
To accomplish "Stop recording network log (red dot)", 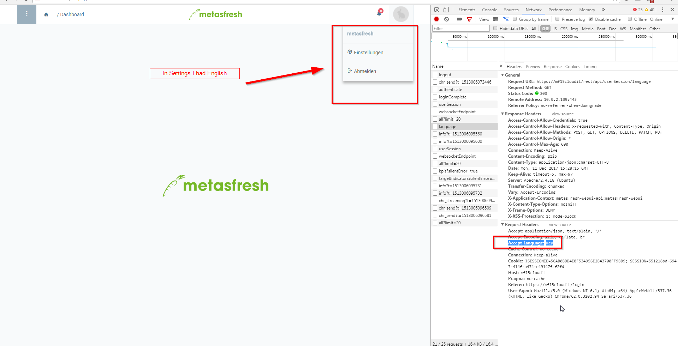I will [436, 19].
